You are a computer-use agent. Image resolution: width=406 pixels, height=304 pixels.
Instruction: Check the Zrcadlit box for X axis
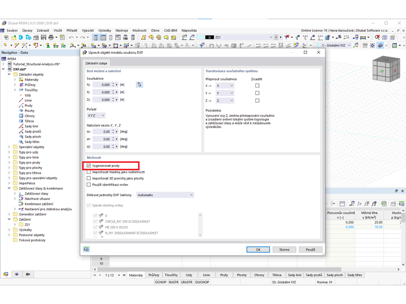(257, 85)
